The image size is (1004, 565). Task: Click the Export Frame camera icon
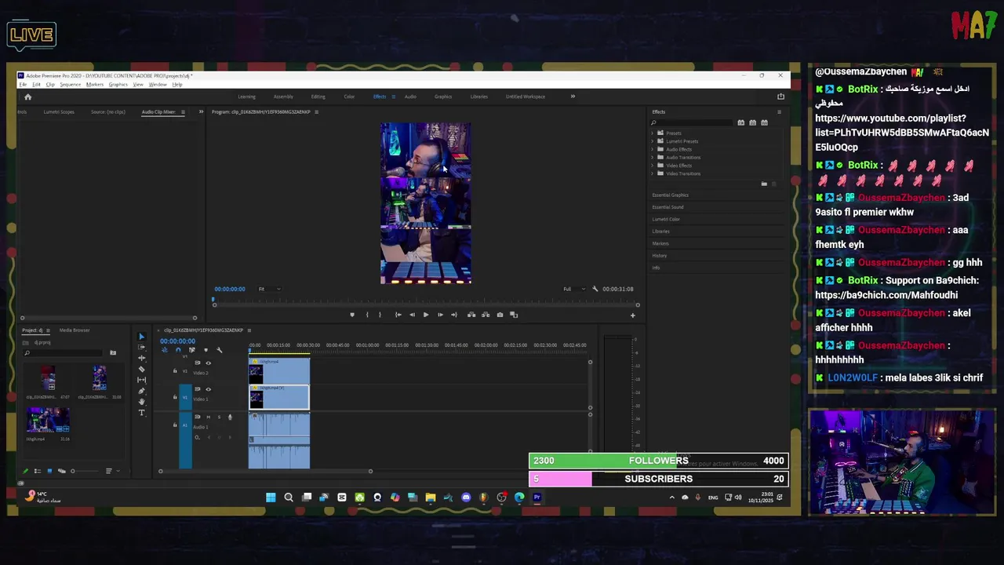point(500,315)
